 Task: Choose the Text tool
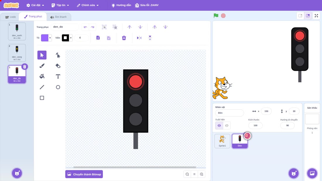58,76
